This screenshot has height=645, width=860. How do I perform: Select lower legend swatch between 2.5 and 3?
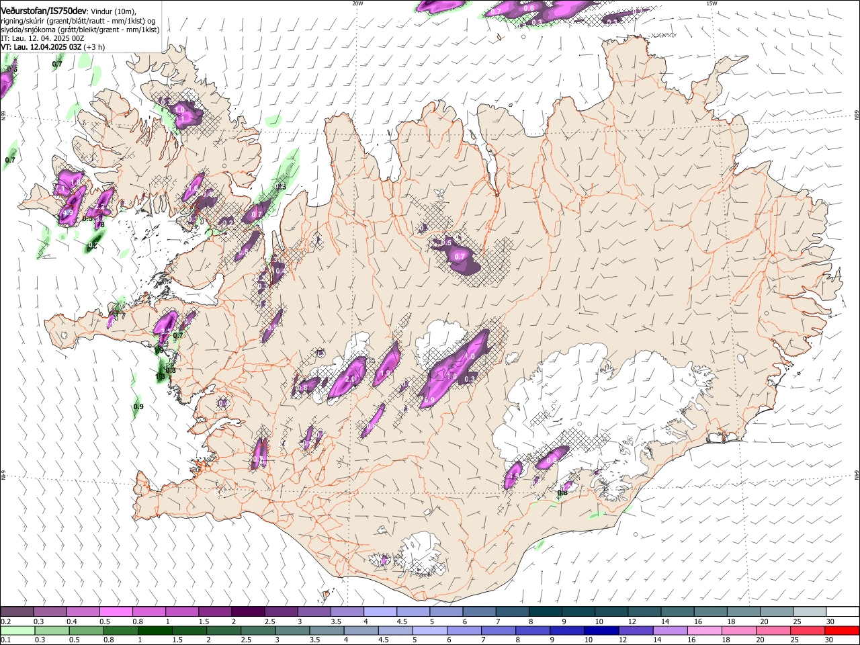[257, 630]
